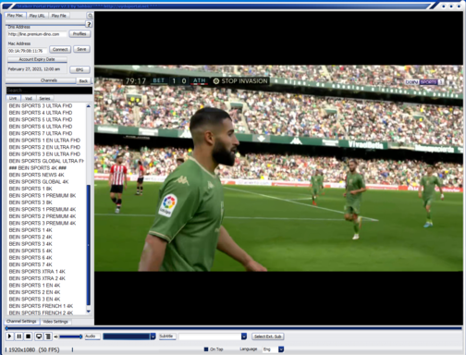466x355 pixels.
Task: Select the Live tab
Action: tap(13, 98)
